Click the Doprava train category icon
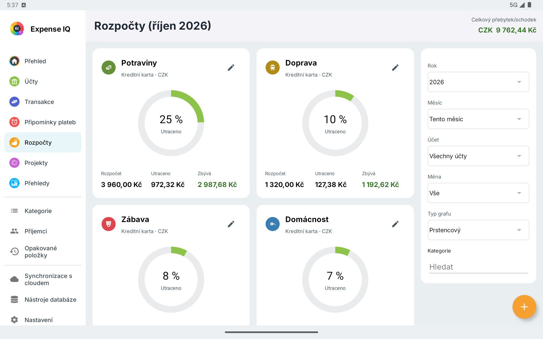Image resolution: width=543 pixels, height=339 pixels. (273, 68)
